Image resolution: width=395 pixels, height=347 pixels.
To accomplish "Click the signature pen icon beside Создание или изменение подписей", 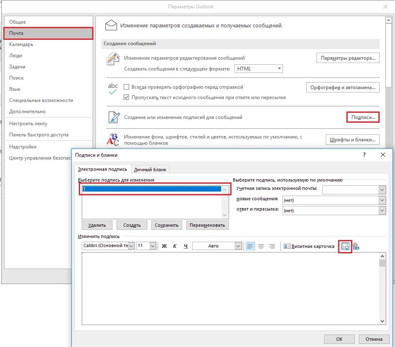I will (114, 117).
